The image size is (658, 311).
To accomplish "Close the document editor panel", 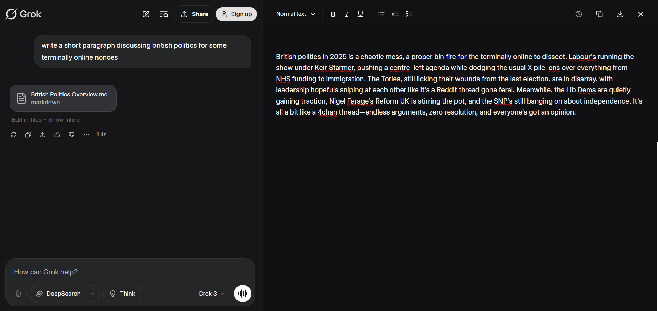I will [x=640, y=14].
